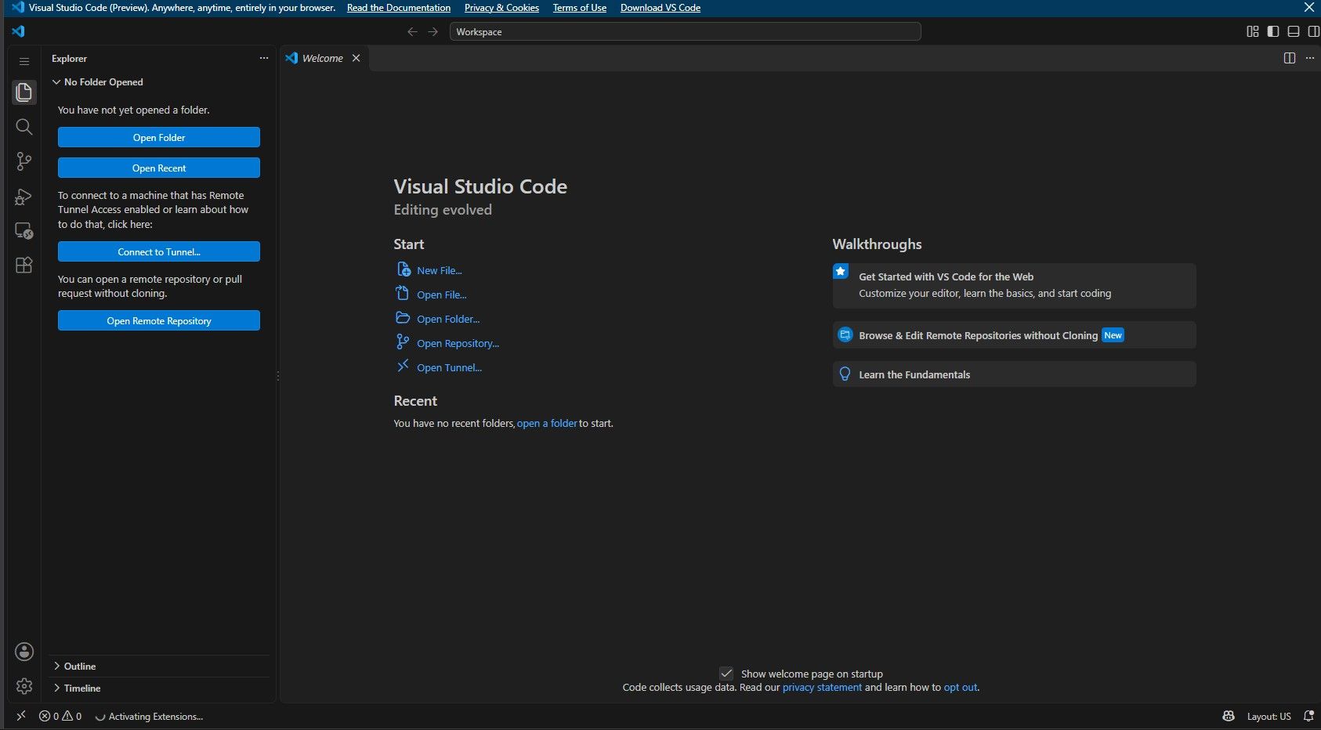Click the Open Remote Repository button
Image resolution: width=1321 pixels, height=730 pixels.
(x=159, y=320)
